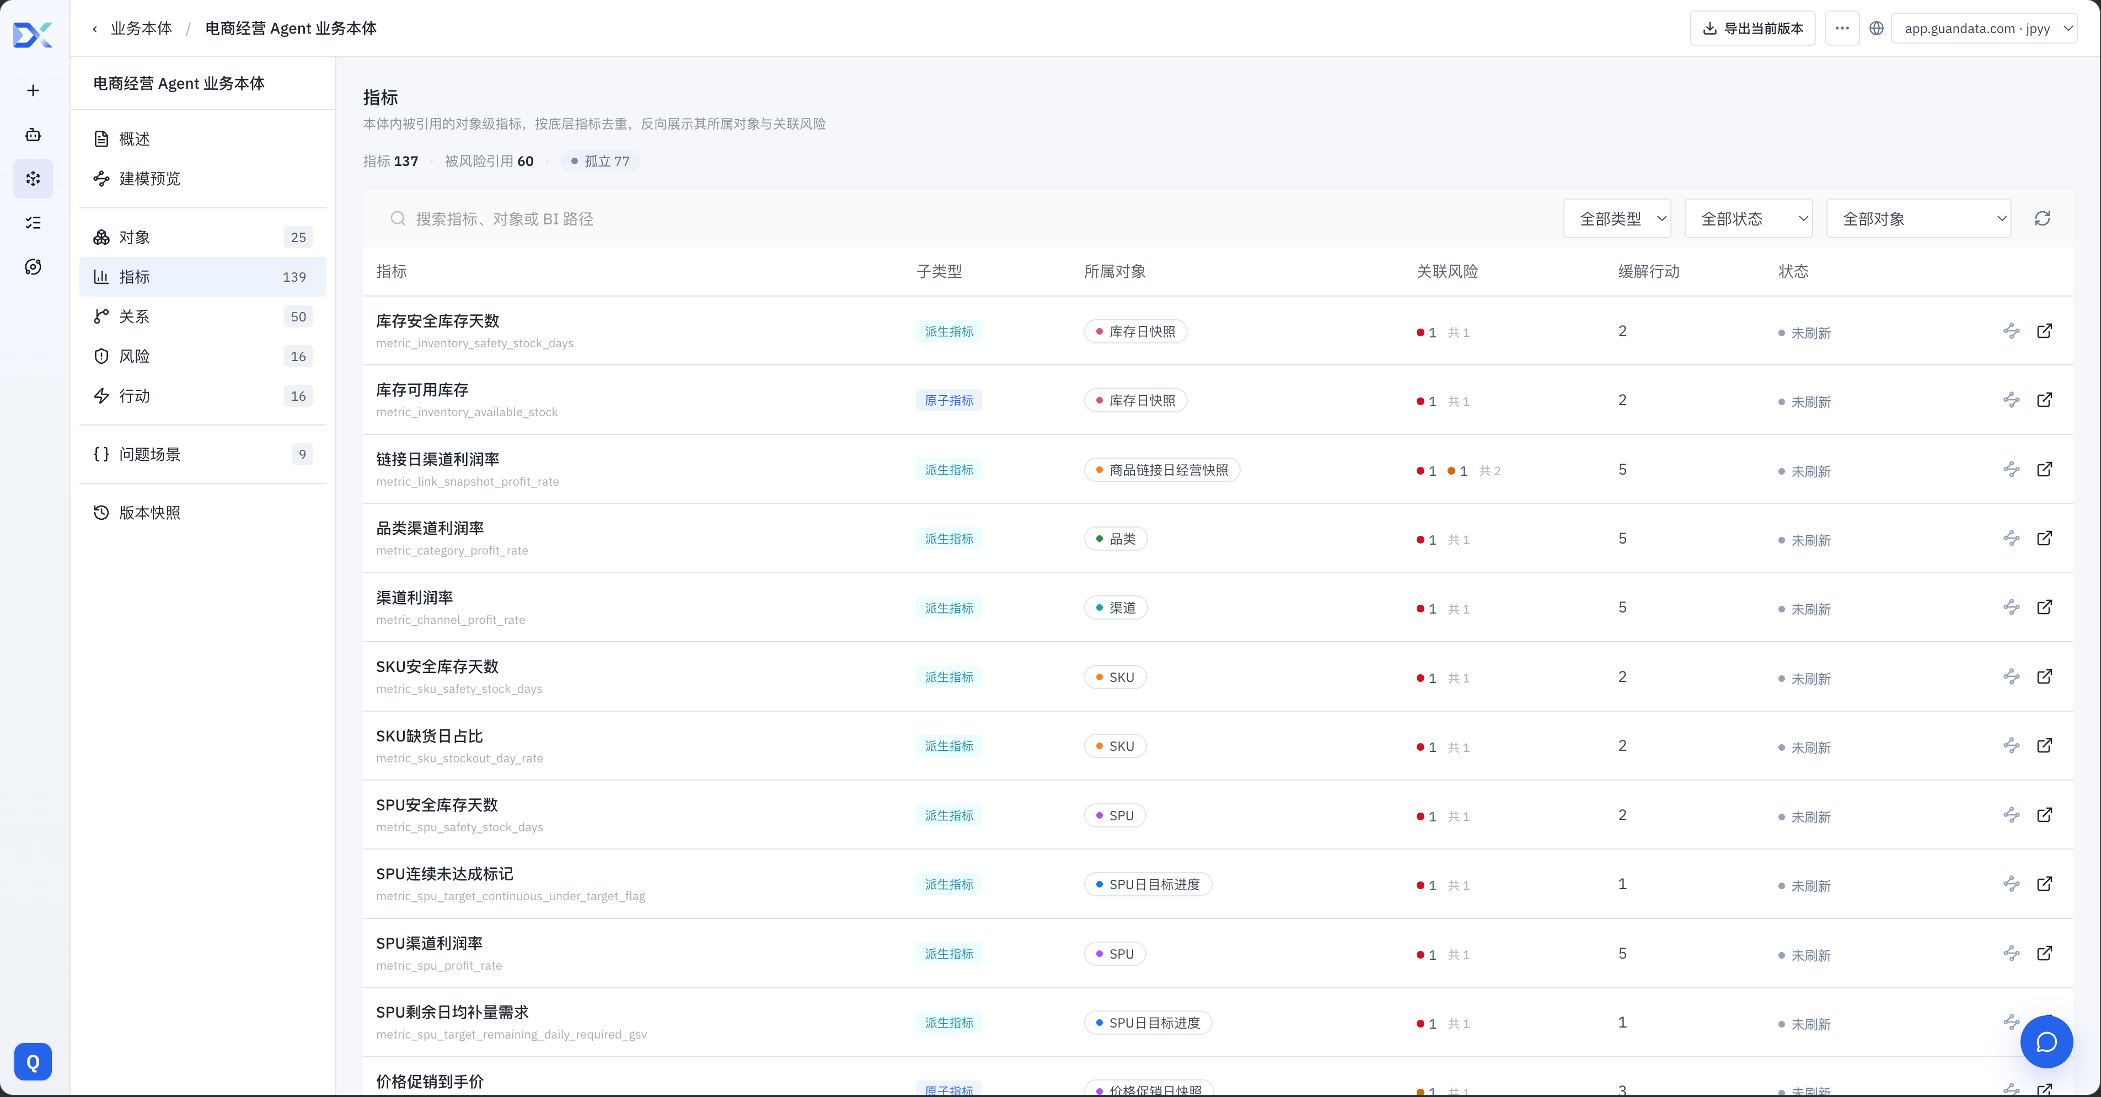Screen dimensions: 2101x1097
Task: Click the 关联风险 column header
Action: point(1447,272)
